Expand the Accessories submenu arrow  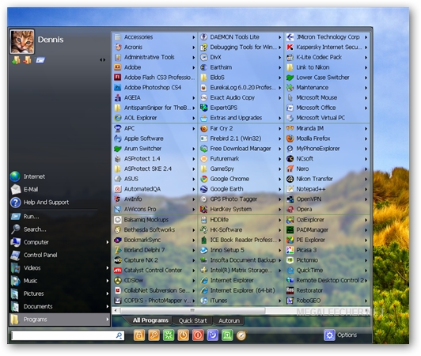[x=194, y=37]
